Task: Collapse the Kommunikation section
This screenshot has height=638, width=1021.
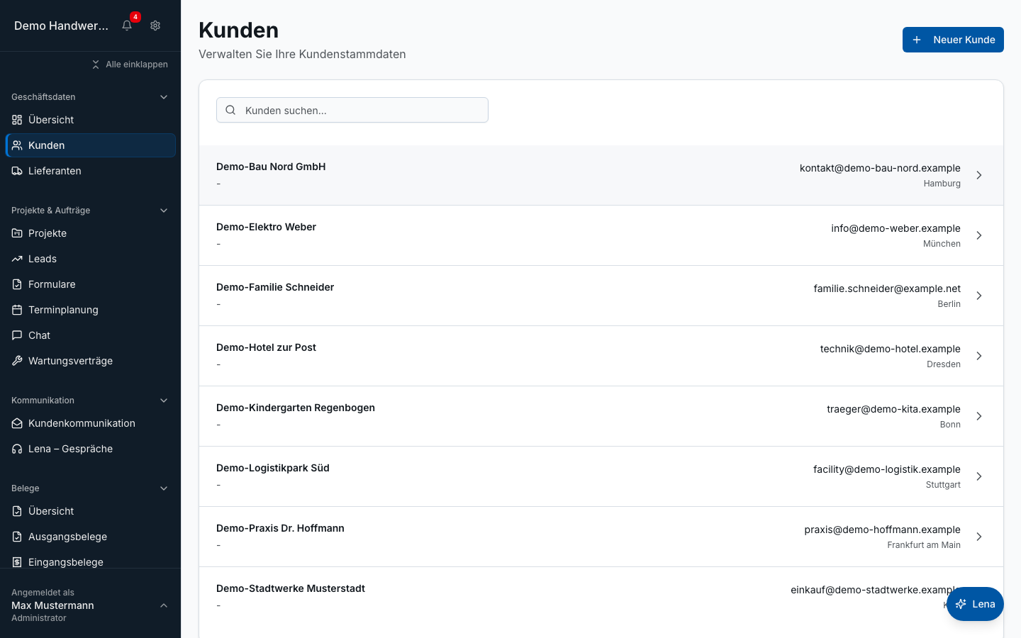Action: [x=164, y=401]
